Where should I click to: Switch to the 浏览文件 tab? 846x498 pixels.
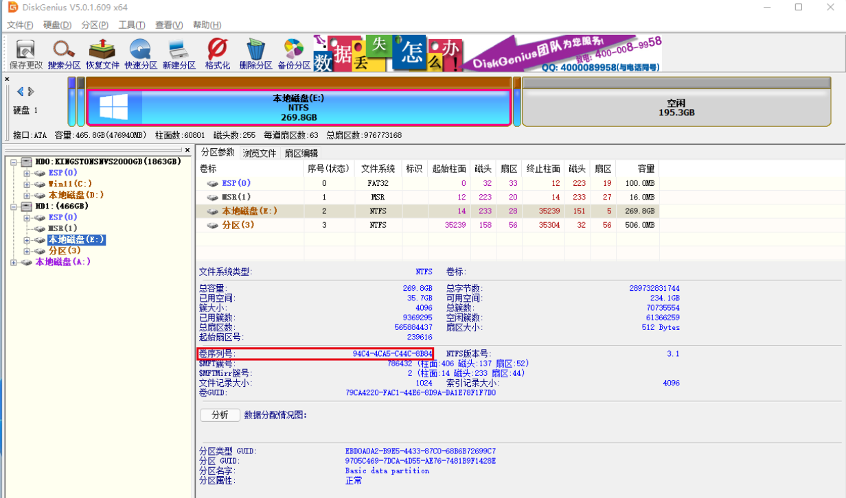[x=260, y=153]
